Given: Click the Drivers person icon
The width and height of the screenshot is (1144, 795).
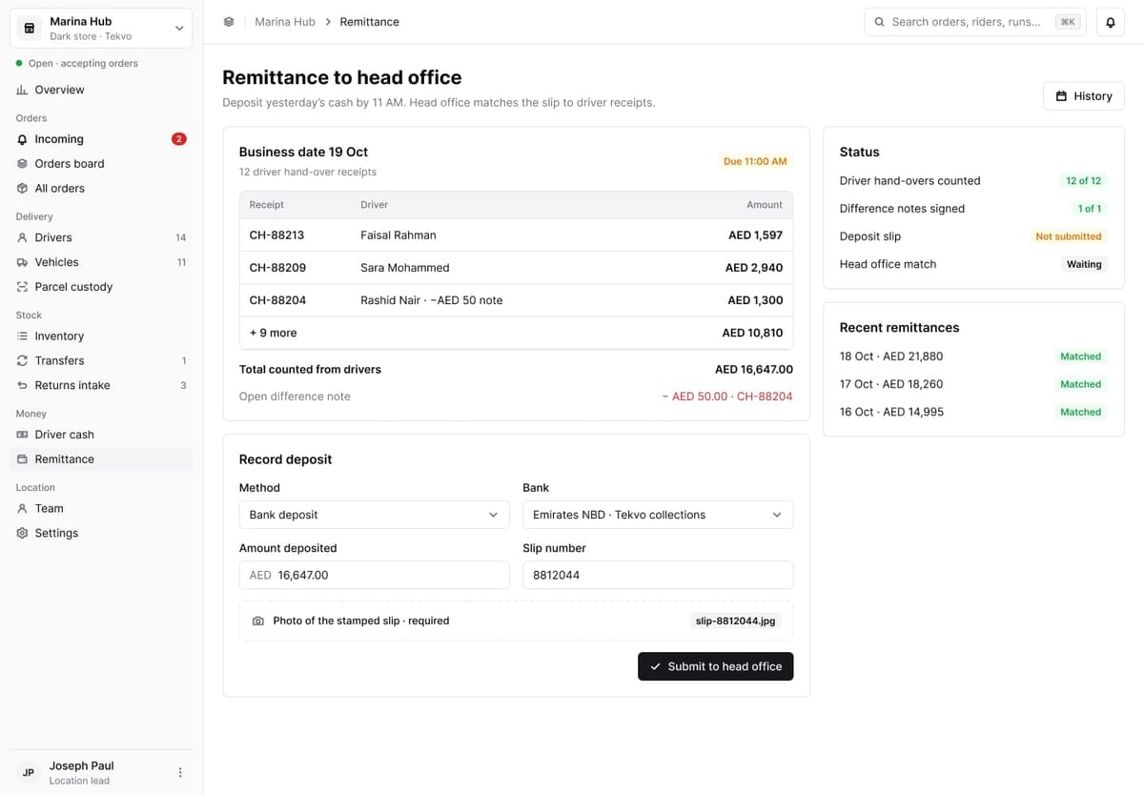Looking at the screenshot, I should coord(22,237).
